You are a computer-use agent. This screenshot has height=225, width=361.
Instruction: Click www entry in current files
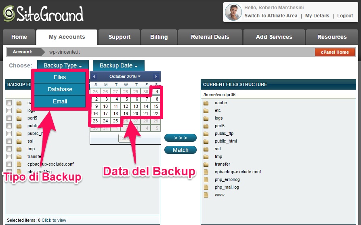pyautogui.click(x=219, y=195)
